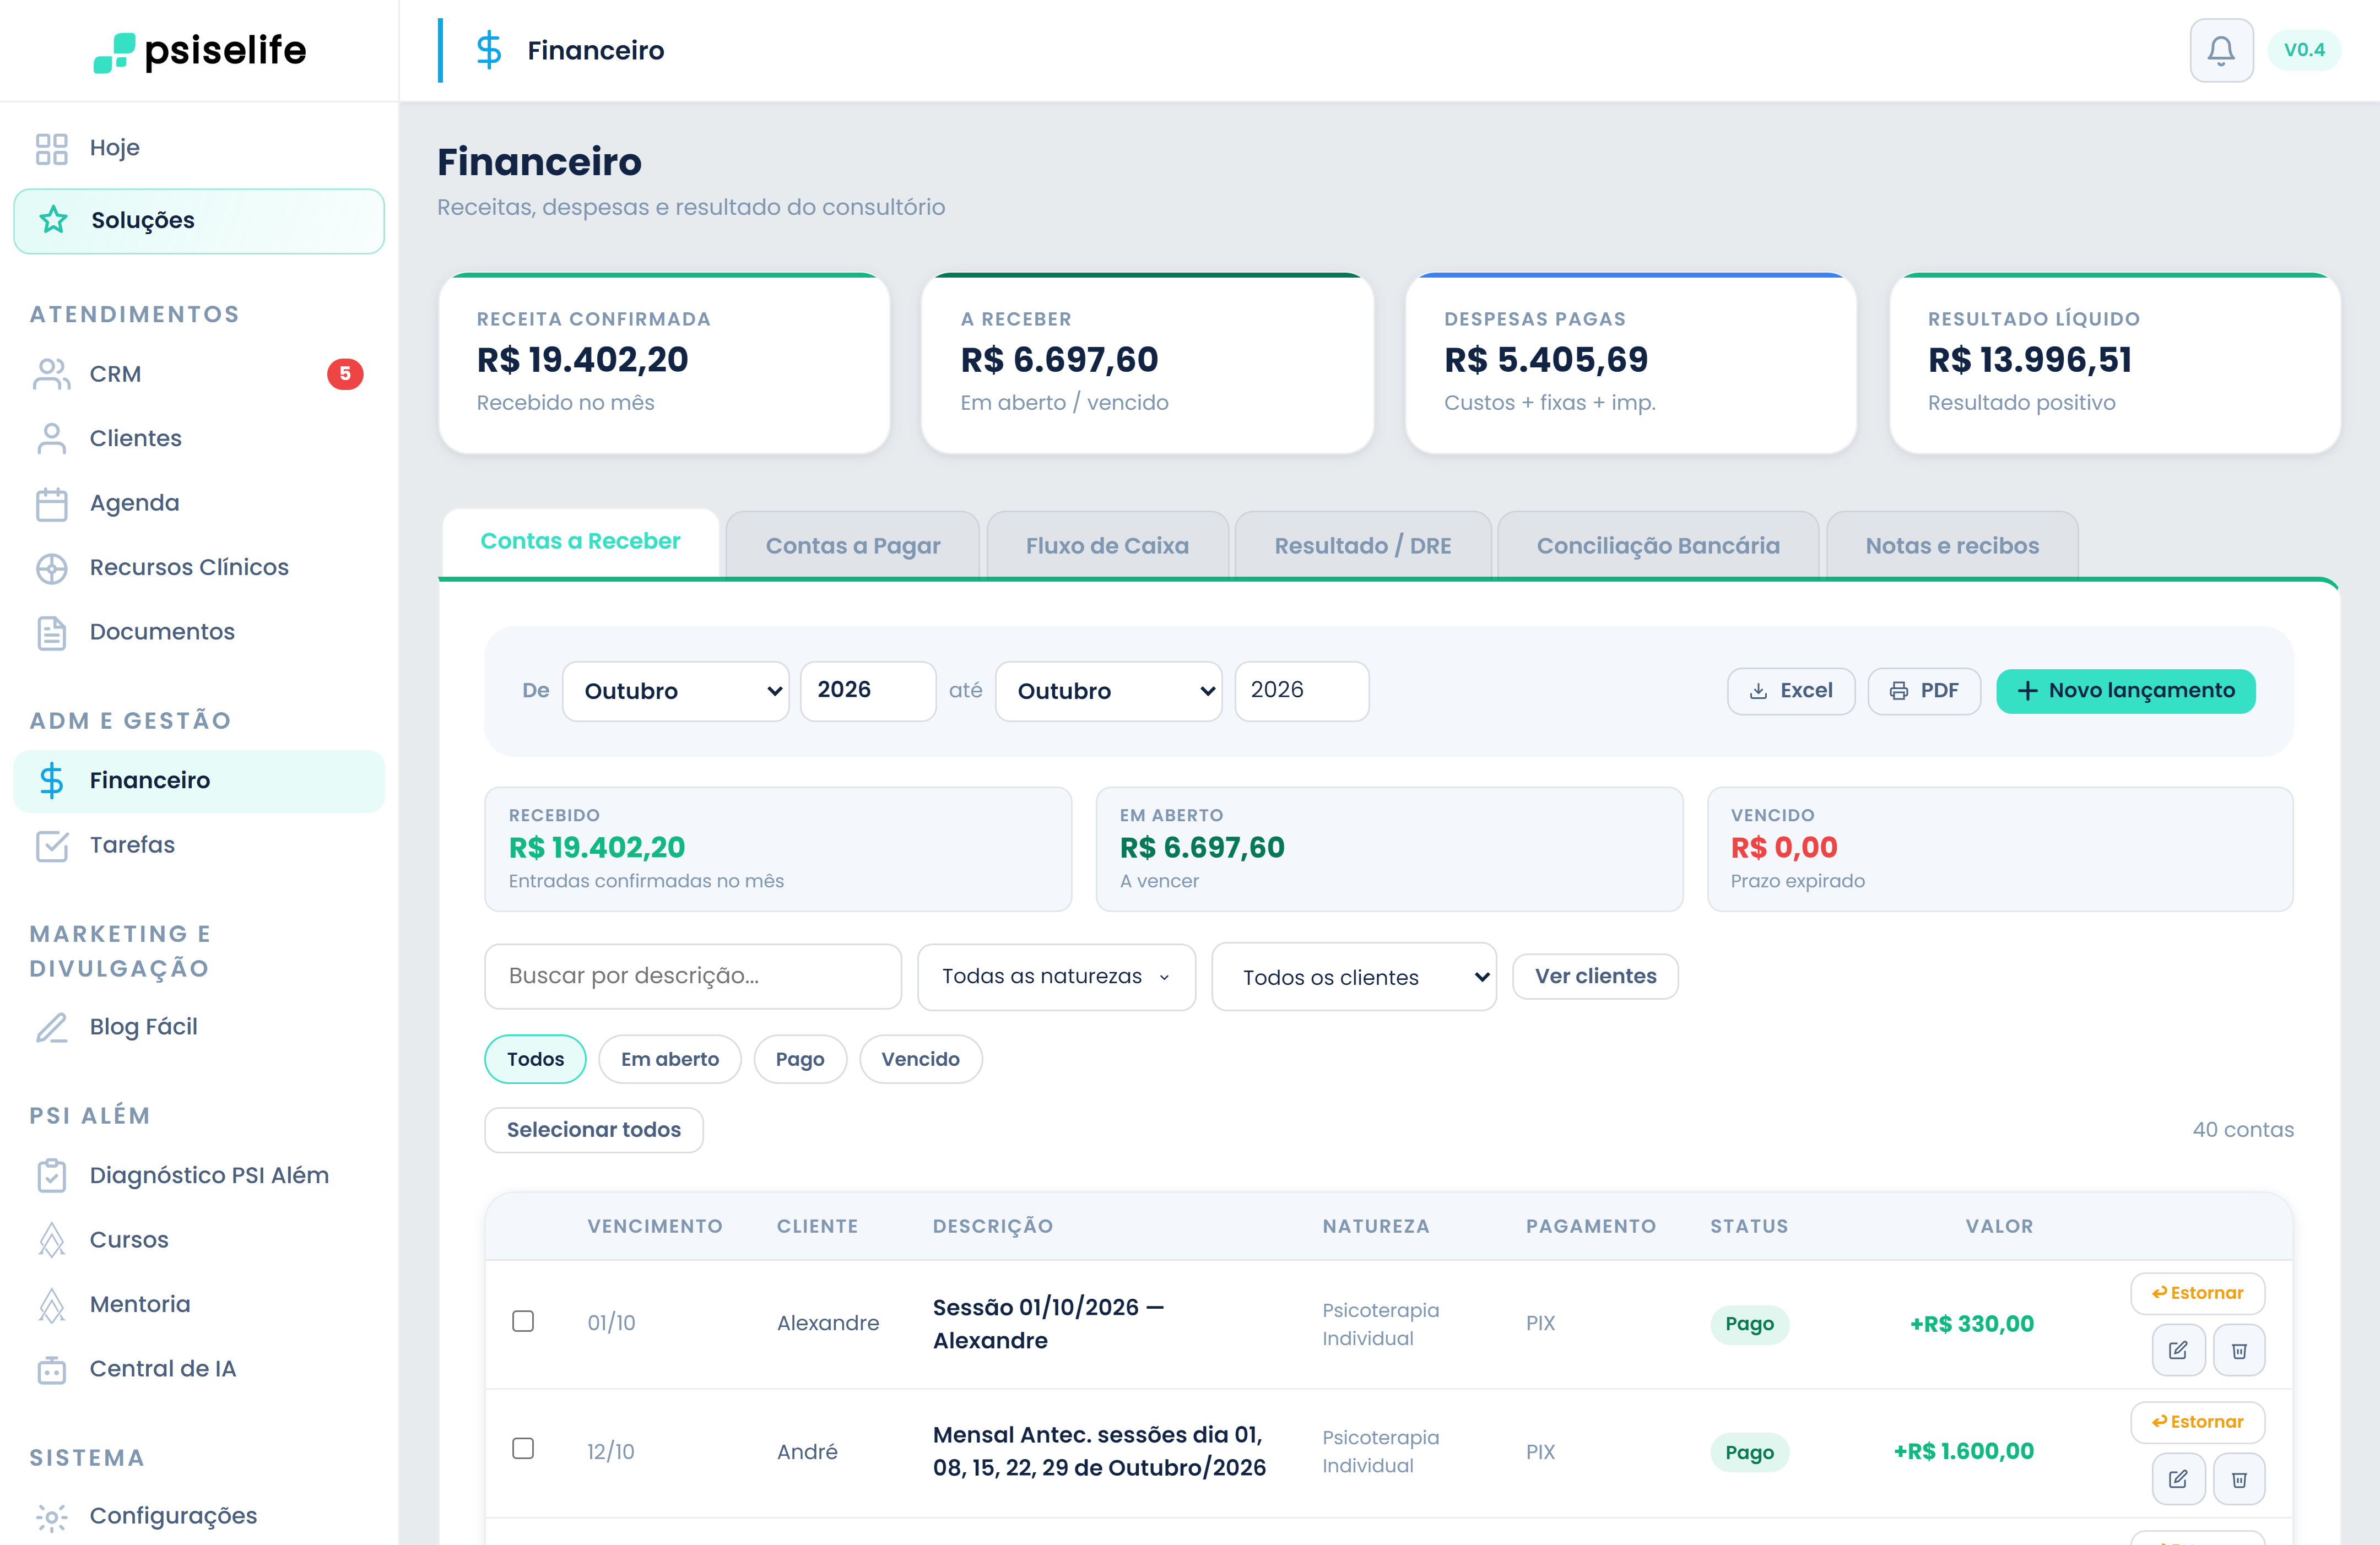
Task: Select the Em aberto status filter chip
Action: [670, 1059]
